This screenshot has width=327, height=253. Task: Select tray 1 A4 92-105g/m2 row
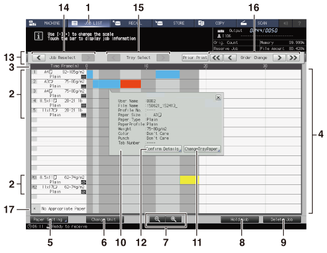pos(59,75)
